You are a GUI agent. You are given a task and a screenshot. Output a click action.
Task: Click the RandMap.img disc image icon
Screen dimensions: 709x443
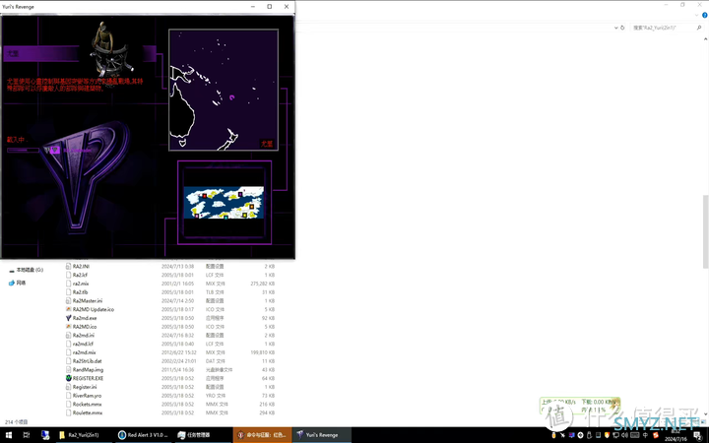[x=69, y=369]
